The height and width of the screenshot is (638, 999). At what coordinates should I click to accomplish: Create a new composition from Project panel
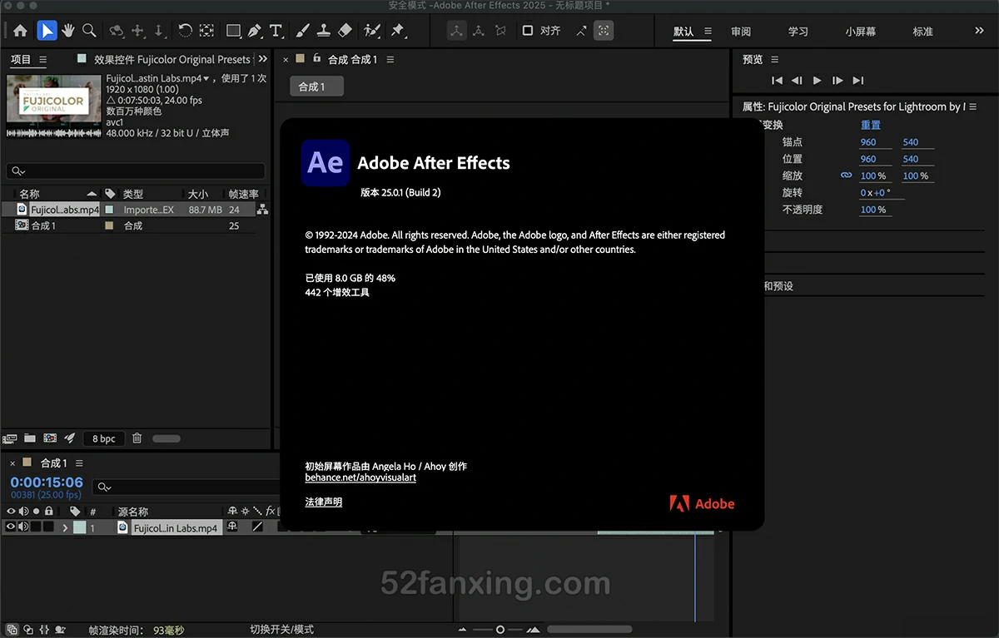[x=50, y=438]
